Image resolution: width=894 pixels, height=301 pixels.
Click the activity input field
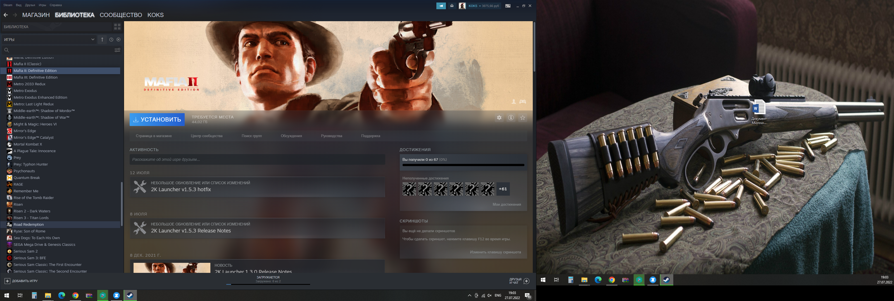pos(258,159)
